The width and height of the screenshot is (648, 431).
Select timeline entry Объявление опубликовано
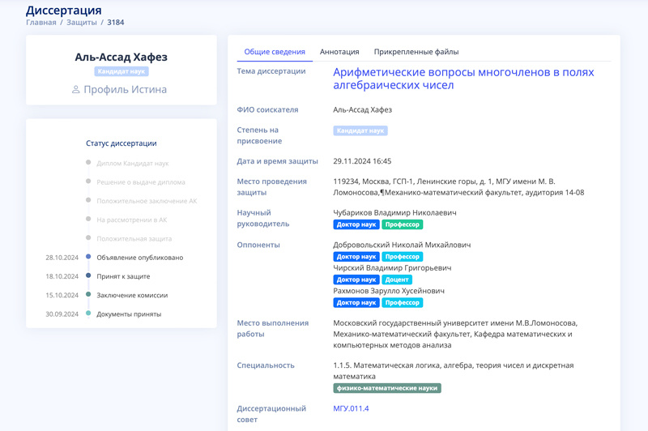pyautogui.click(x=139, y=258)
